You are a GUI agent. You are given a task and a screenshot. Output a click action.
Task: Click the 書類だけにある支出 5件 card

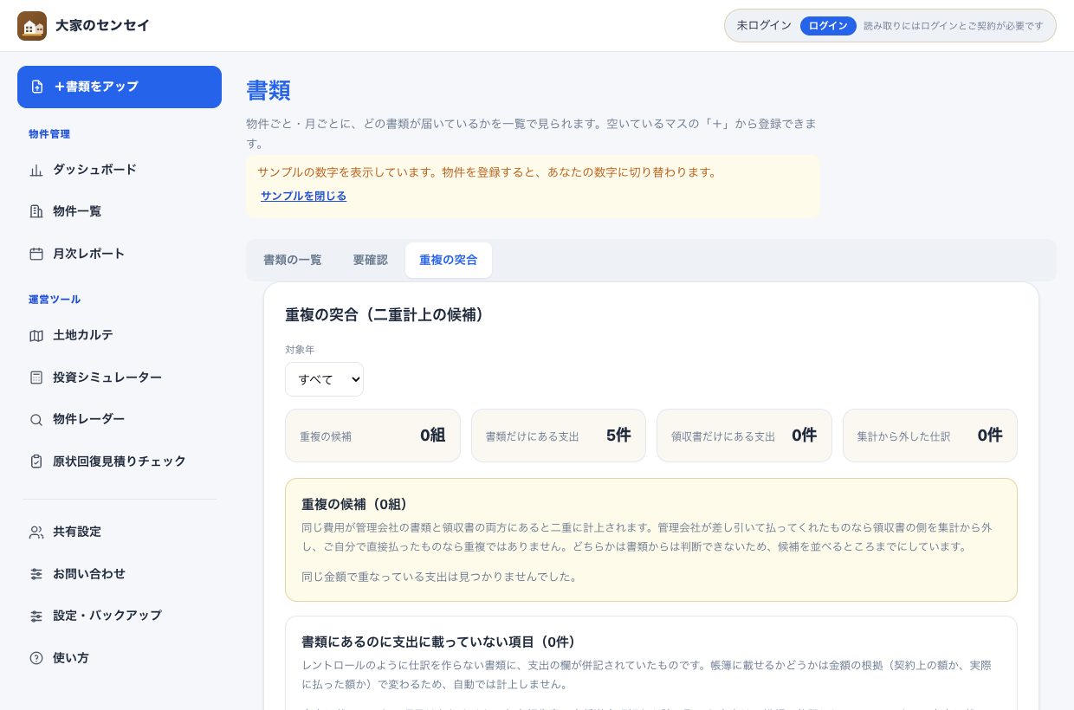click(559, 436)
